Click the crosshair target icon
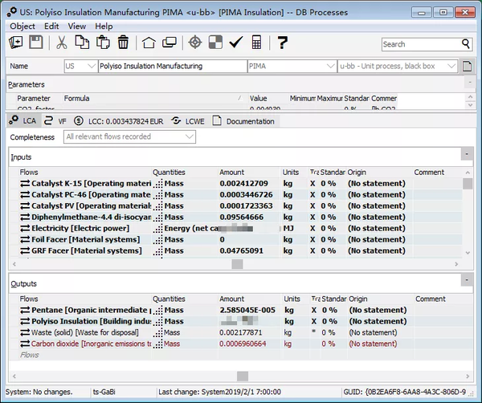The image size is (482, 403). click(195, 42)
